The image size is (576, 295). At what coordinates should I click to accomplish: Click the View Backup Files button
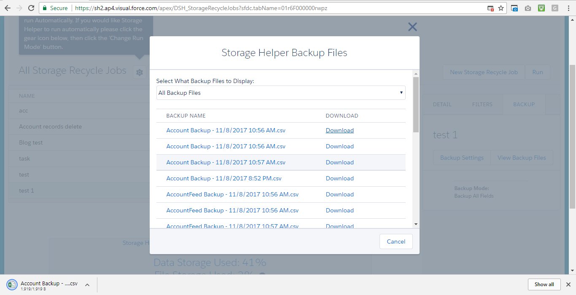pos(522,158)
